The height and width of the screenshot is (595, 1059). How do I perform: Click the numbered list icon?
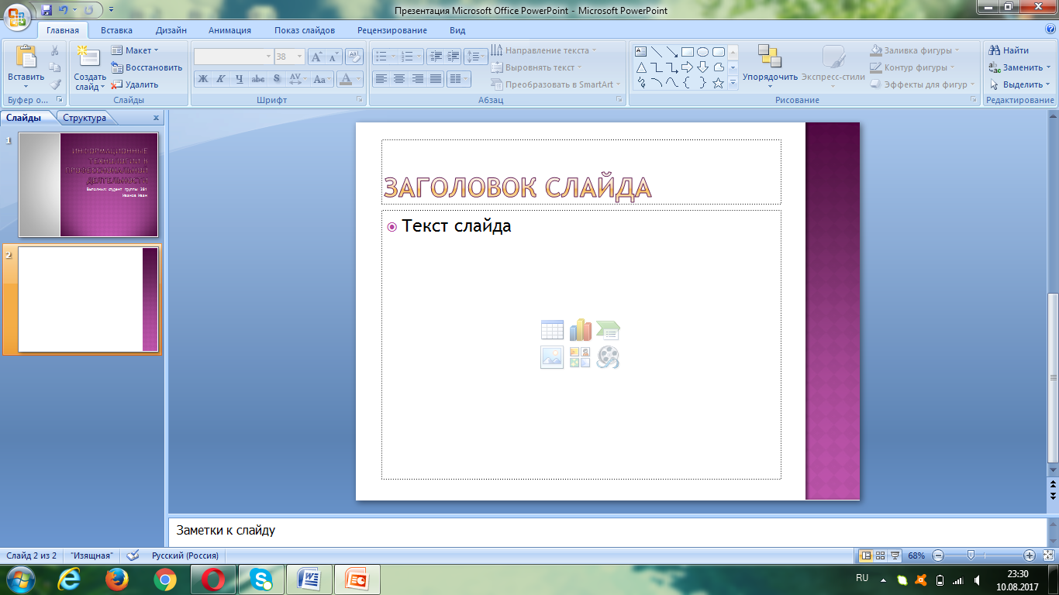(406, 57)
